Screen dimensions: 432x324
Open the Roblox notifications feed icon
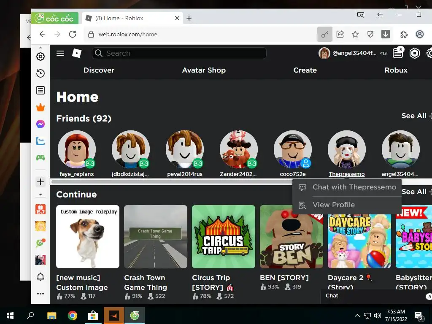pos(398,53)
